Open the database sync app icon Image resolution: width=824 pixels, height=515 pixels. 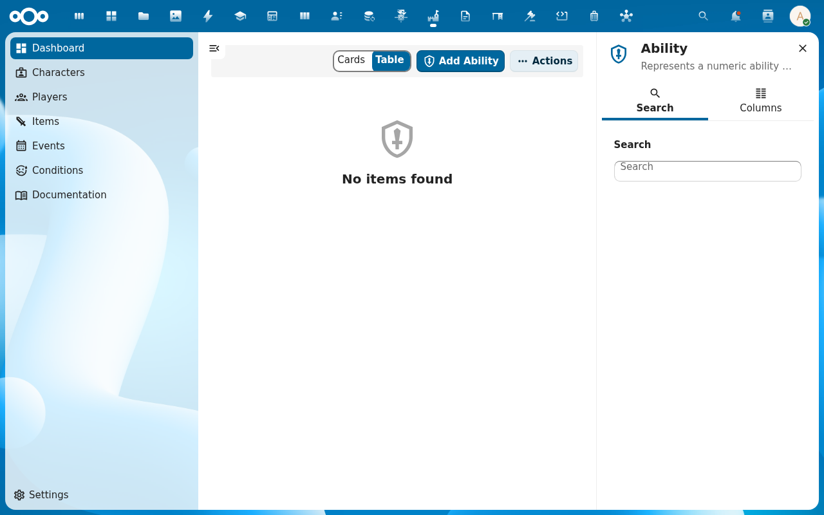369,16
